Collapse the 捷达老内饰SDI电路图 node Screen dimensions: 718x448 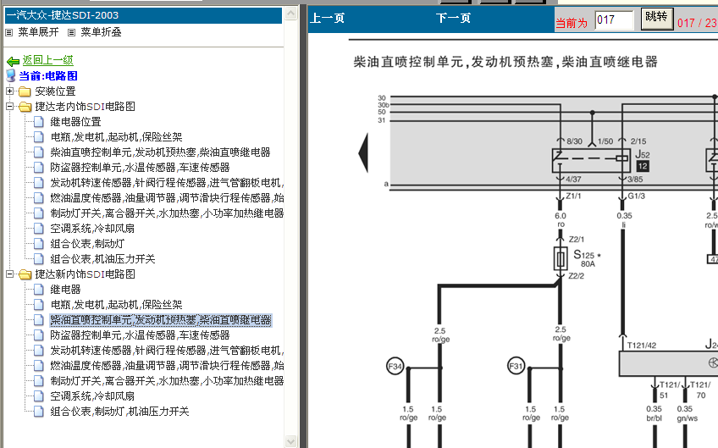pyautogui.click(x=9, y=106)
